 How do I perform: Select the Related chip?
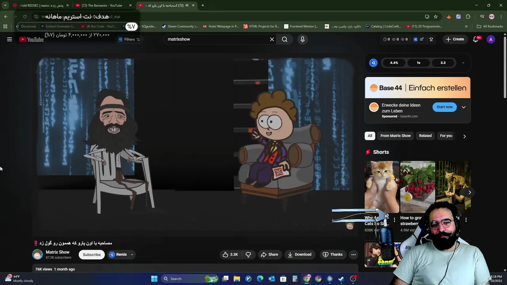point(425,136)
